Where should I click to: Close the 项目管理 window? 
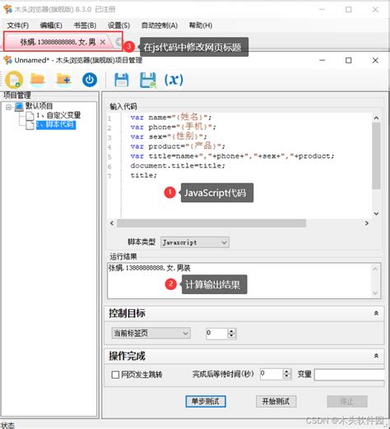(375, 60)
